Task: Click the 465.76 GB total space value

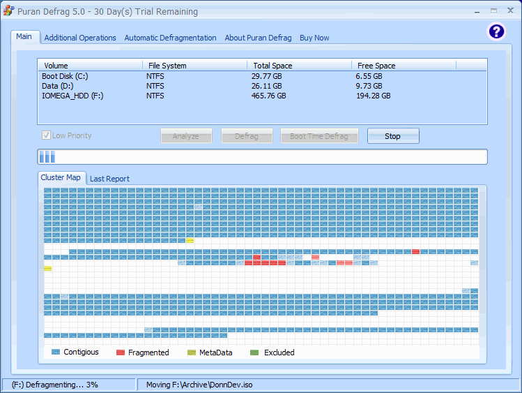Action: pos(268,96)
